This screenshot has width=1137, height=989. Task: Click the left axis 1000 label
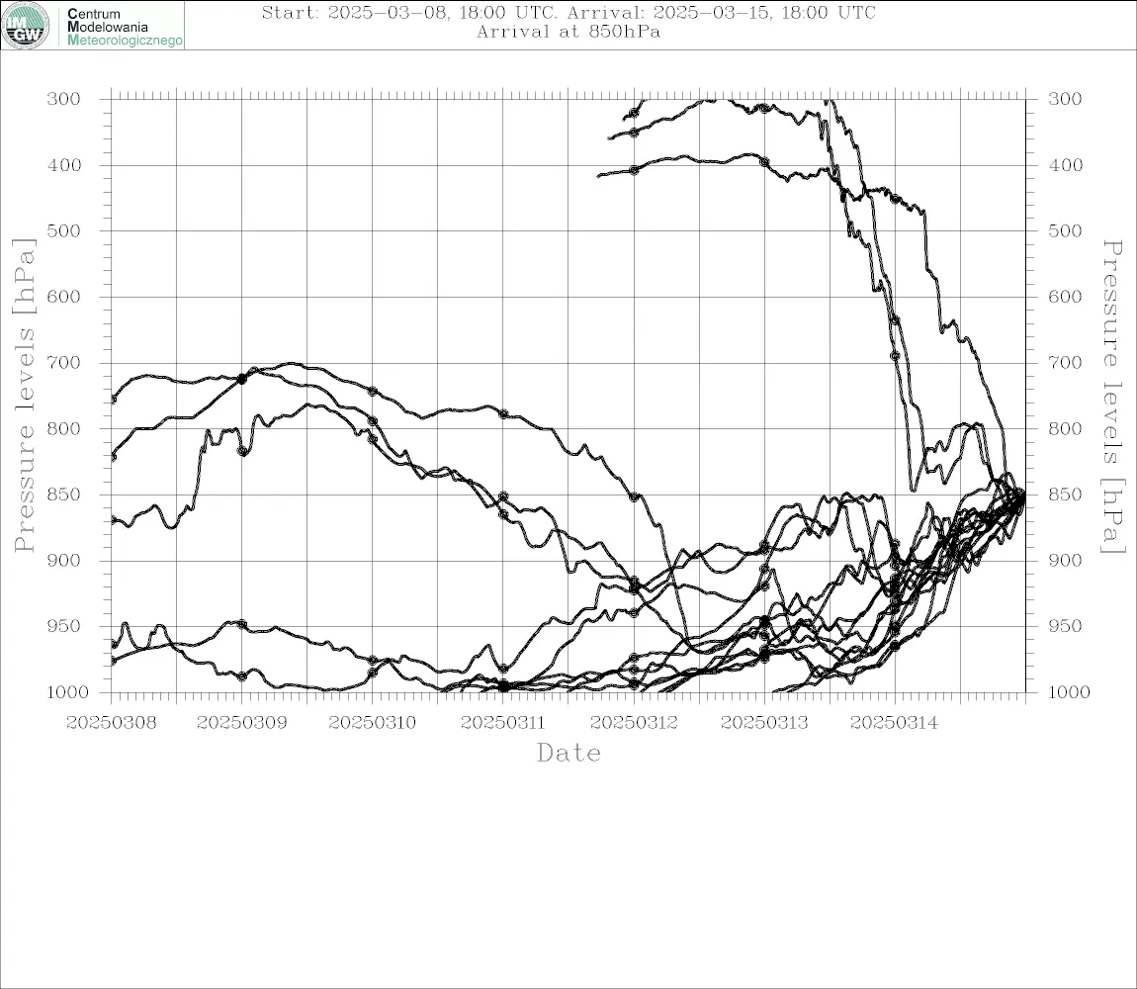[67, 692]
